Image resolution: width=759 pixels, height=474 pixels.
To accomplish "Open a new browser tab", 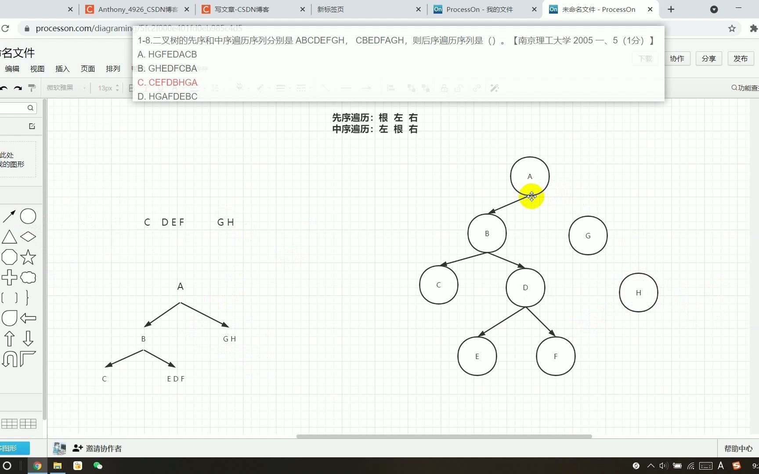I will (x=671, y=9).
